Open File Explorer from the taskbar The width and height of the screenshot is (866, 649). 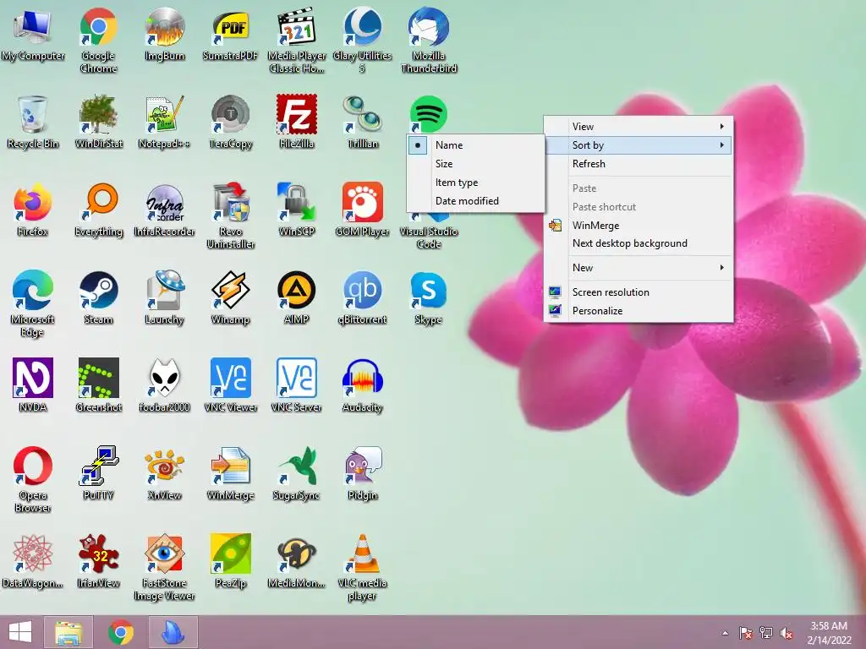click(68, 632)
